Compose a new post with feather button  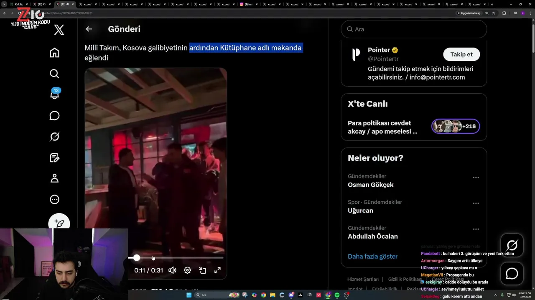pos(59,223)
